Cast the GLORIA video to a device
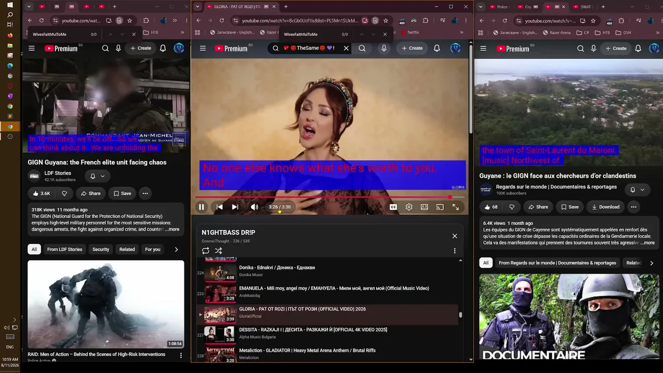The image size is (663, 373). pos(440,207)
